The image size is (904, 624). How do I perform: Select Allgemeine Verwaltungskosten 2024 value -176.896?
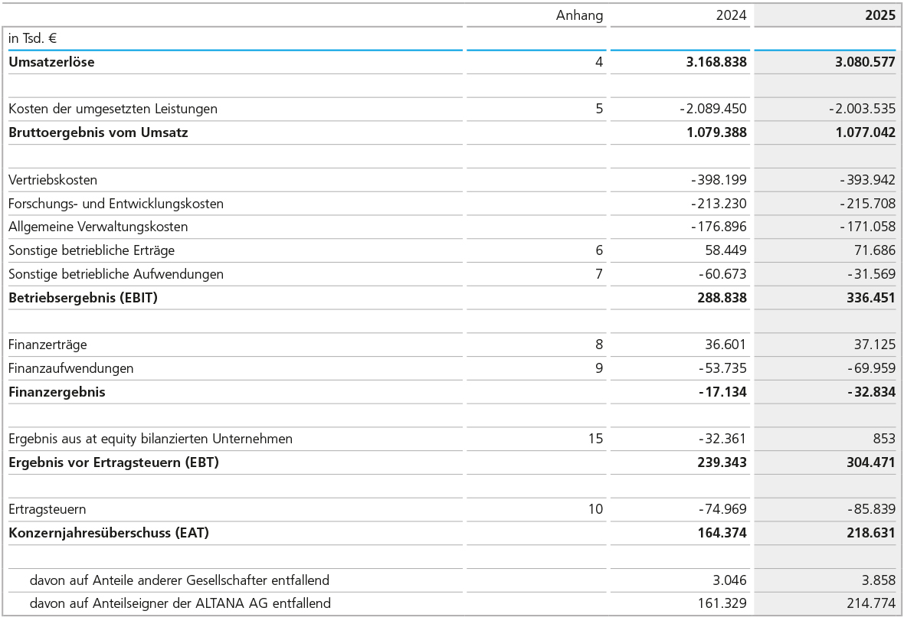(x=719, y=227)
